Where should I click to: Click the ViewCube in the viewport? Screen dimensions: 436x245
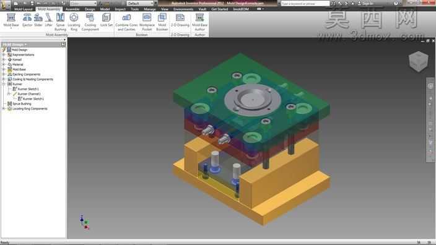tap(418, 61)
